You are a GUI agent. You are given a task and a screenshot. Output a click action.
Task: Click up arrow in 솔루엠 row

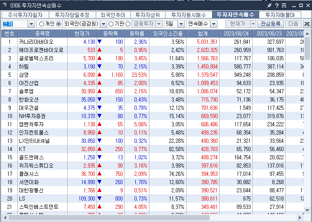tap(99, 91)
